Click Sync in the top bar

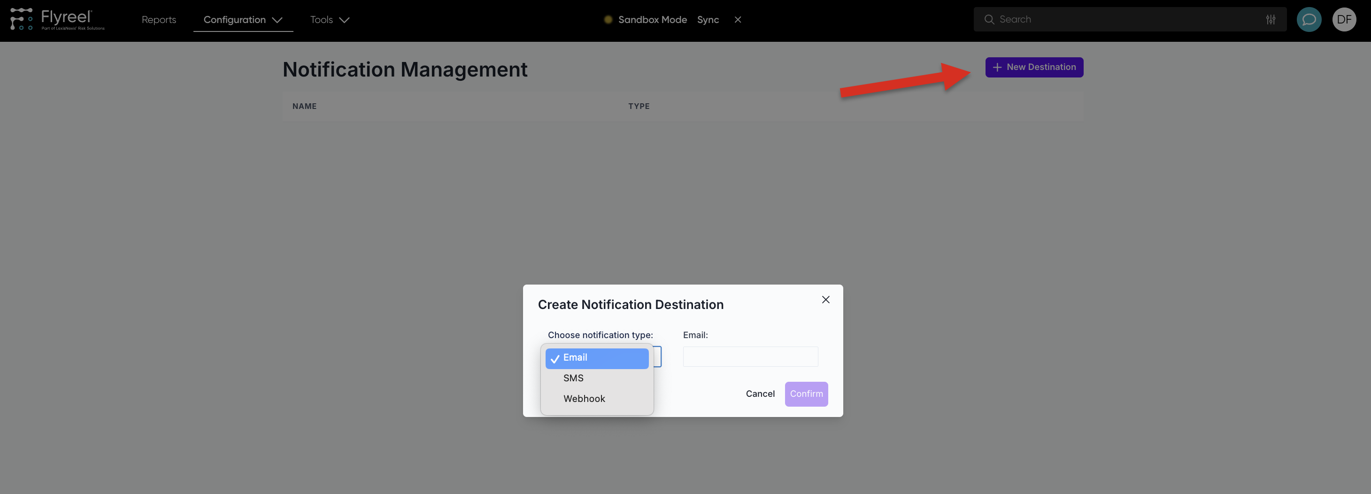point(708,20)
